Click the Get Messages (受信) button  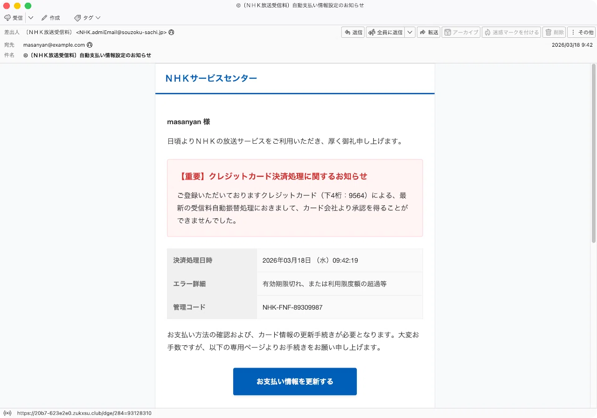(14, 18)
